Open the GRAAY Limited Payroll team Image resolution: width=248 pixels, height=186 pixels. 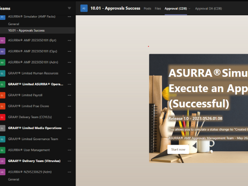[25, 95]
